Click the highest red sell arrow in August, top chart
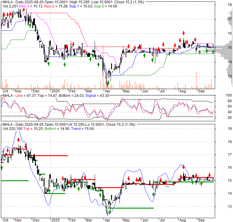The image size is (233, 222). click(x=184, y=33)
